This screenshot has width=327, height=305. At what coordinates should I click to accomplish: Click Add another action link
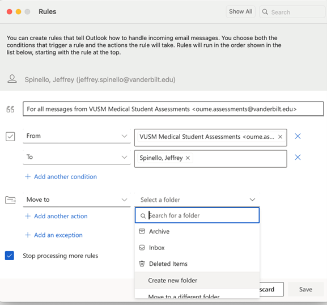click(x=61, y=216)
